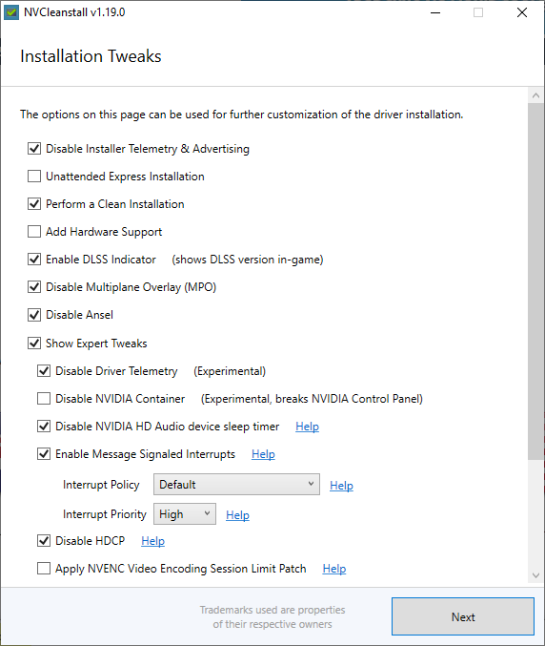Image resolution: width=545 pixels, height=646 pixels.
Task: Close the NVCleanstall window
Action: click(522, 12)
